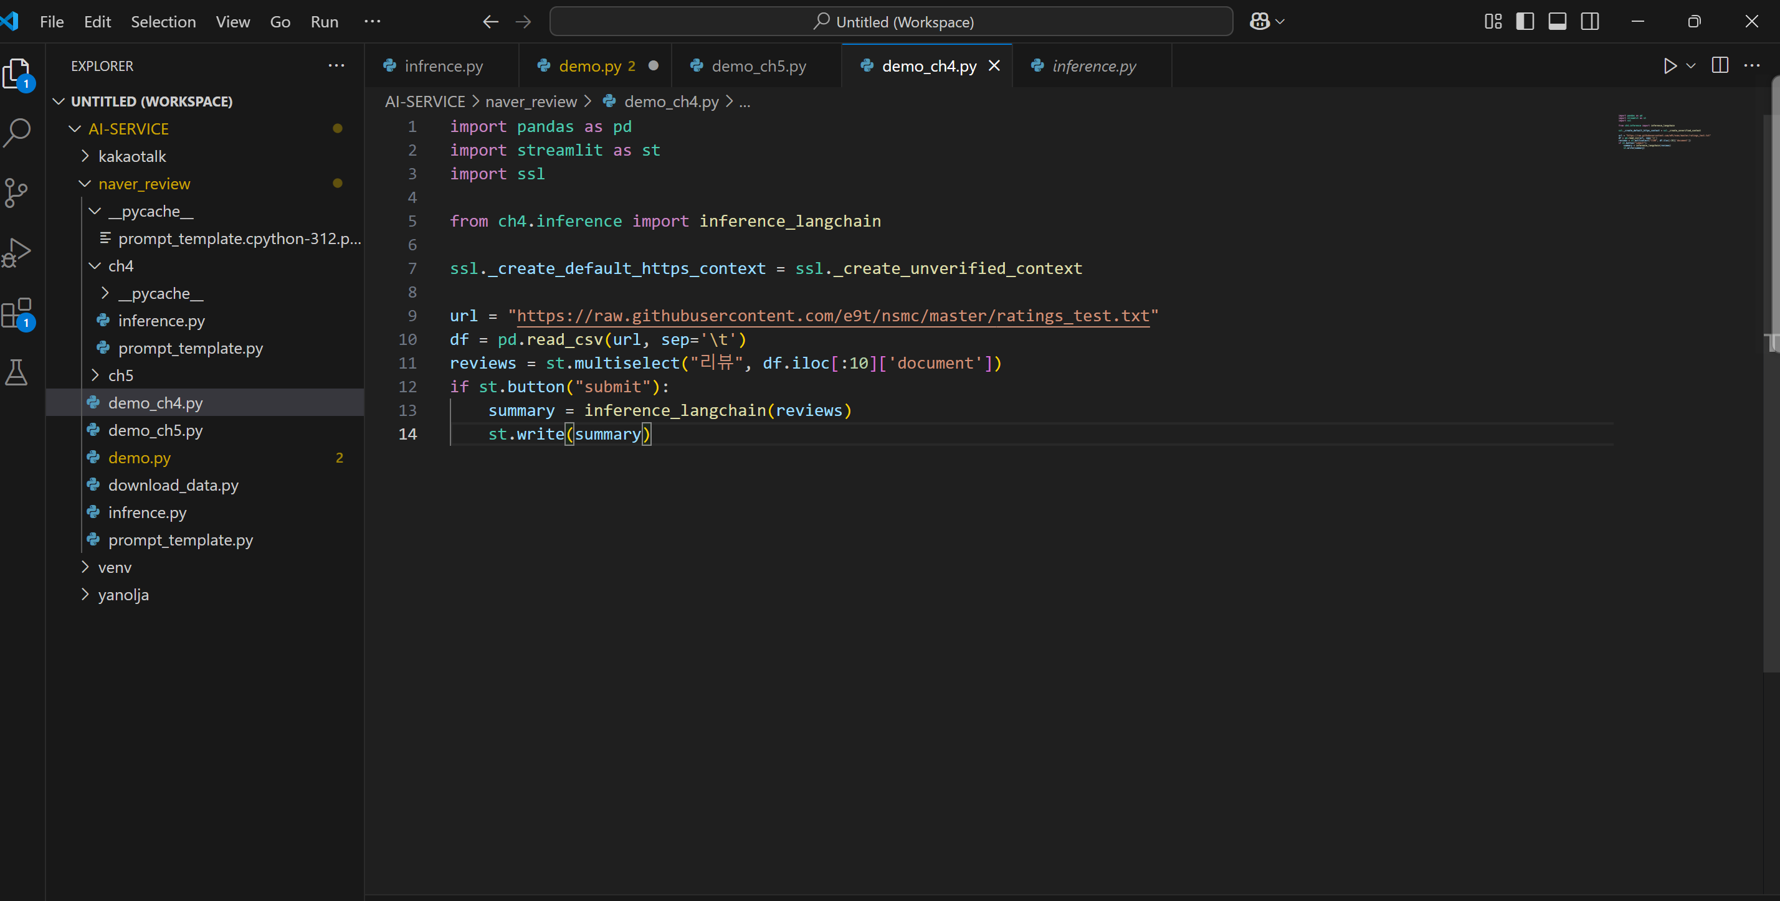
Task: Toggle the secondary side bar
Action: click(1589, 21)
